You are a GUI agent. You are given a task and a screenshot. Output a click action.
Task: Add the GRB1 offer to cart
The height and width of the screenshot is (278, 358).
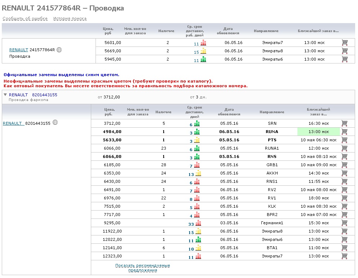tap(345, 165)
